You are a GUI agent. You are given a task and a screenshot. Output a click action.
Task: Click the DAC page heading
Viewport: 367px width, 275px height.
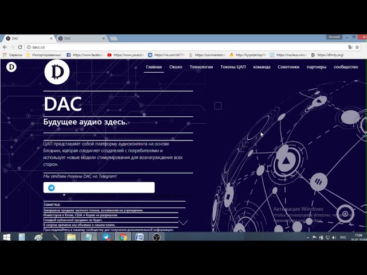[63, 104]
